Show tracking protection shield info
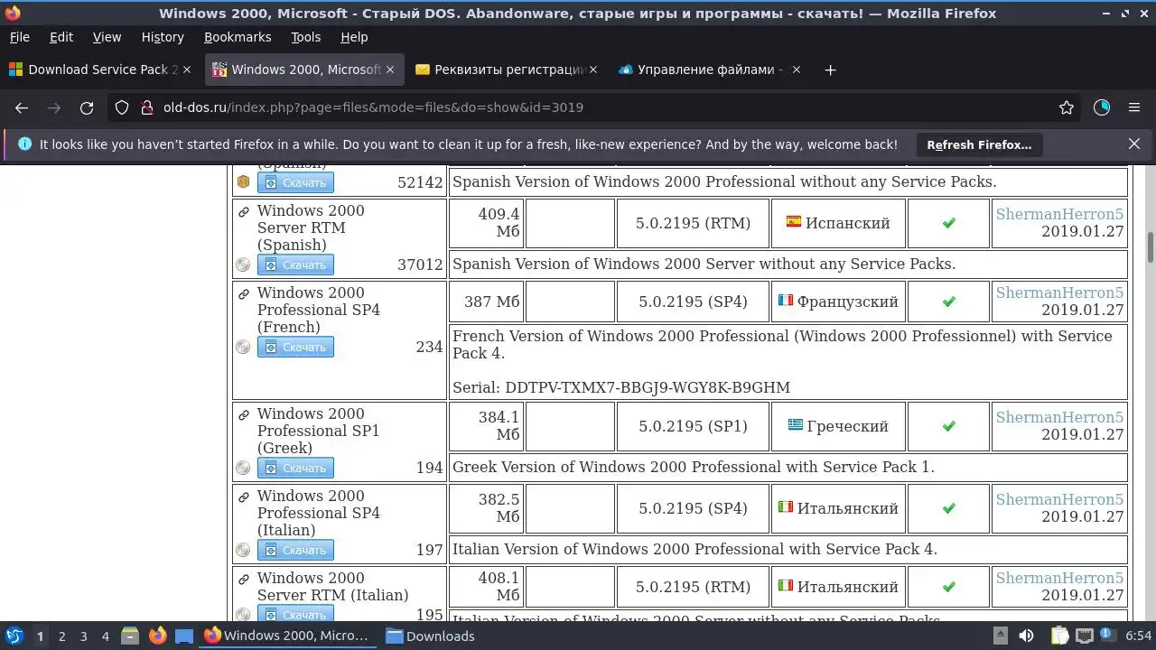The image size is (1156, 650). [x=122, y=107]
